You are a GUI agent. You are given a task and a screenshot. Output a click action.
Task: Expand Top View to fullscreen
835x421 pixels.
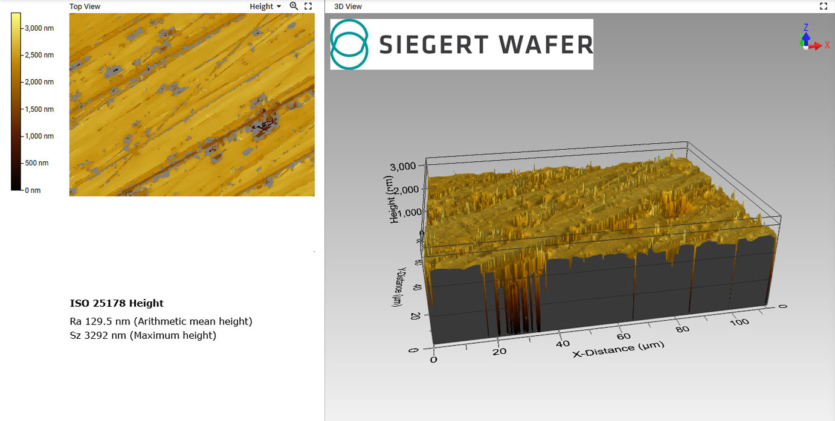tap(308, 6)
